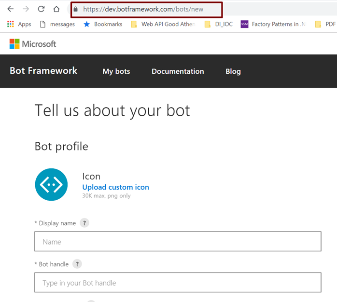337x302 pixels.
Task: Open the messages bookmark
Action: click(x=57, y=24)
